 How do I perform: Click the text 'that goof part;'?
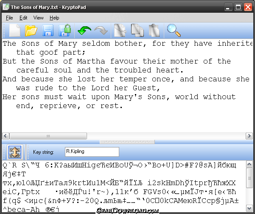click(x=50, y=53)
